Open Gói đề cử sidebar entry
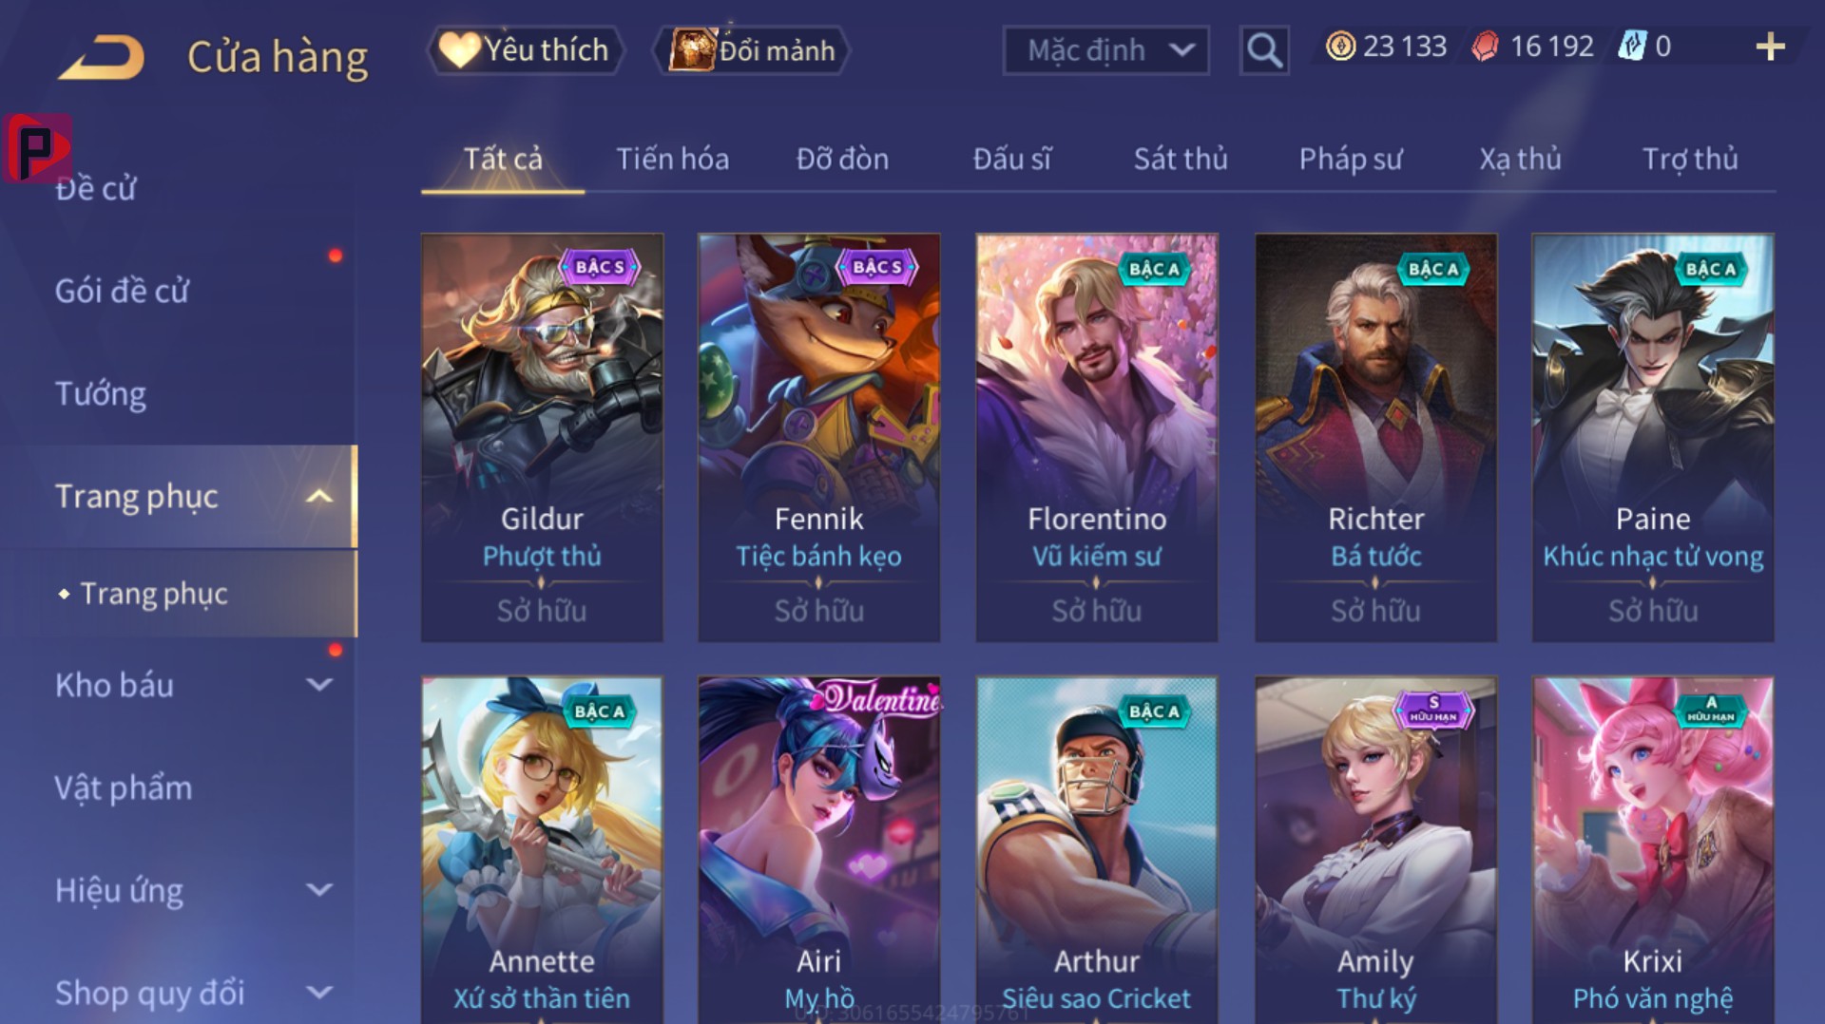Viewport: 1825px width, 1024px height. click(122, 291)
